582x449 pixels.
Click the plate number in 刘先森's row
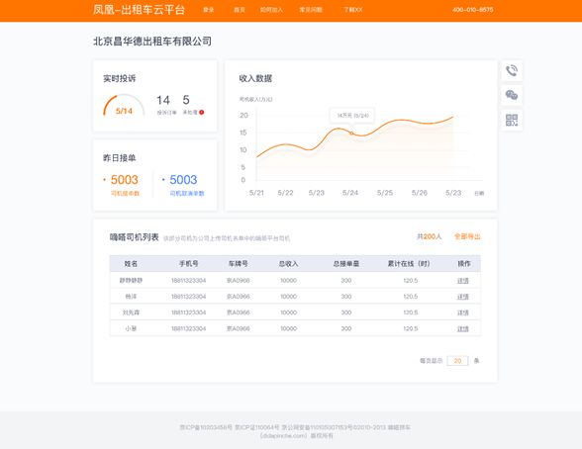pos(238,313)
